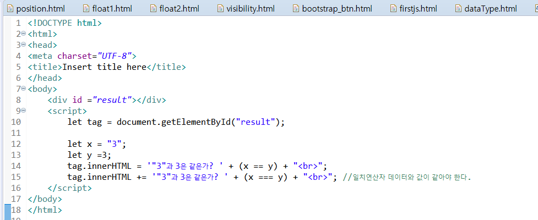Screen dimensions: 538x220
Task: Click the dataType.html file icon
Action: 458,9
